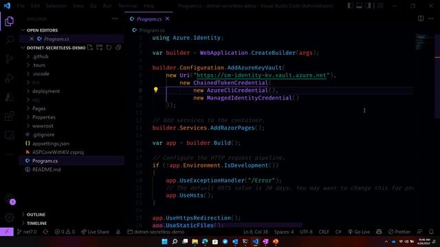Open the key vault URL link in code

(x=261, y=75)
